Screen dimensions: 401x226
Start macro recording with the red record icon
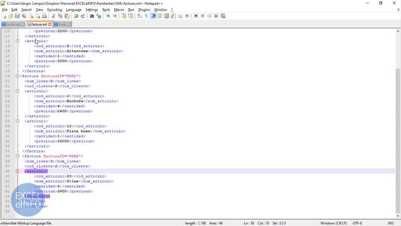[x=195, y=16]
